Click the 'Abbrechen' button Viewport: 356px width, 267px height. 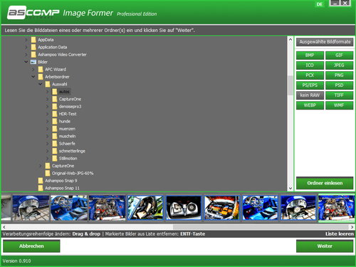pyautogui.click(x=31, y=246)
